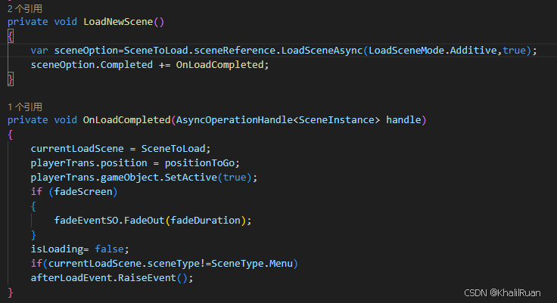This screenshot has width=557, height=303.
Task: Click AsyncOperationHandle type name
Action: pyautogui.click(x=235, y=120)
